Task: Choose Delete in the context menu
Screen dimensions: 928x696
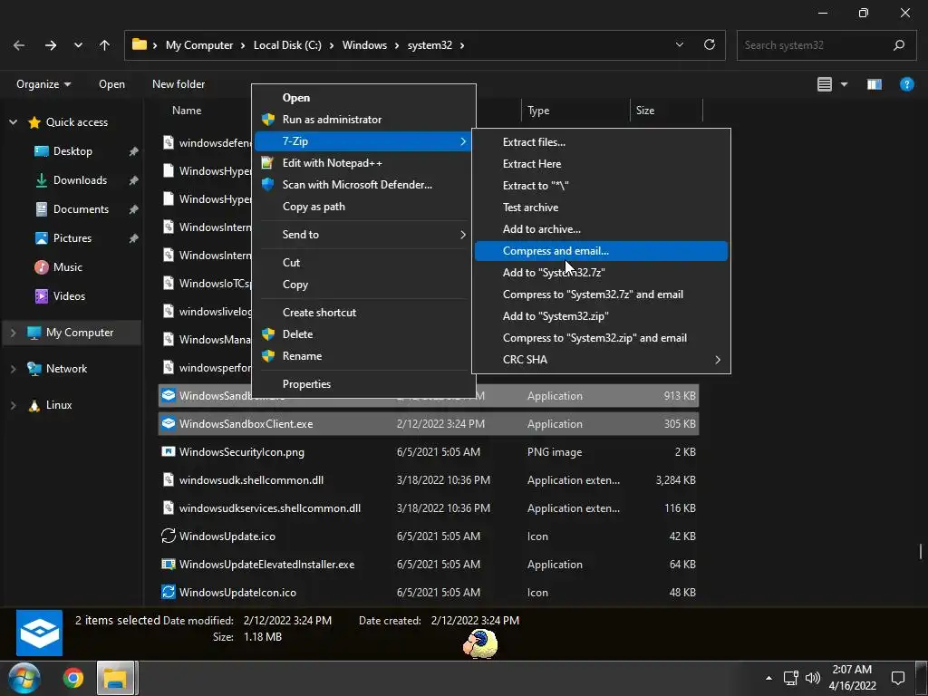Action: pyautogui.click(x=363, y=333)
